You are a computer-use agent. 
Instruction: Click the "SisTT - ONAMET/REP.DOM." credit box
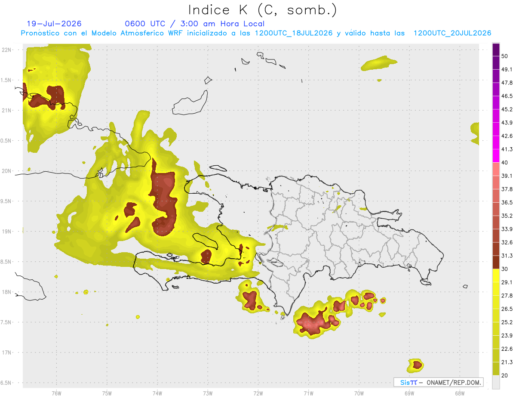point(438,382)
